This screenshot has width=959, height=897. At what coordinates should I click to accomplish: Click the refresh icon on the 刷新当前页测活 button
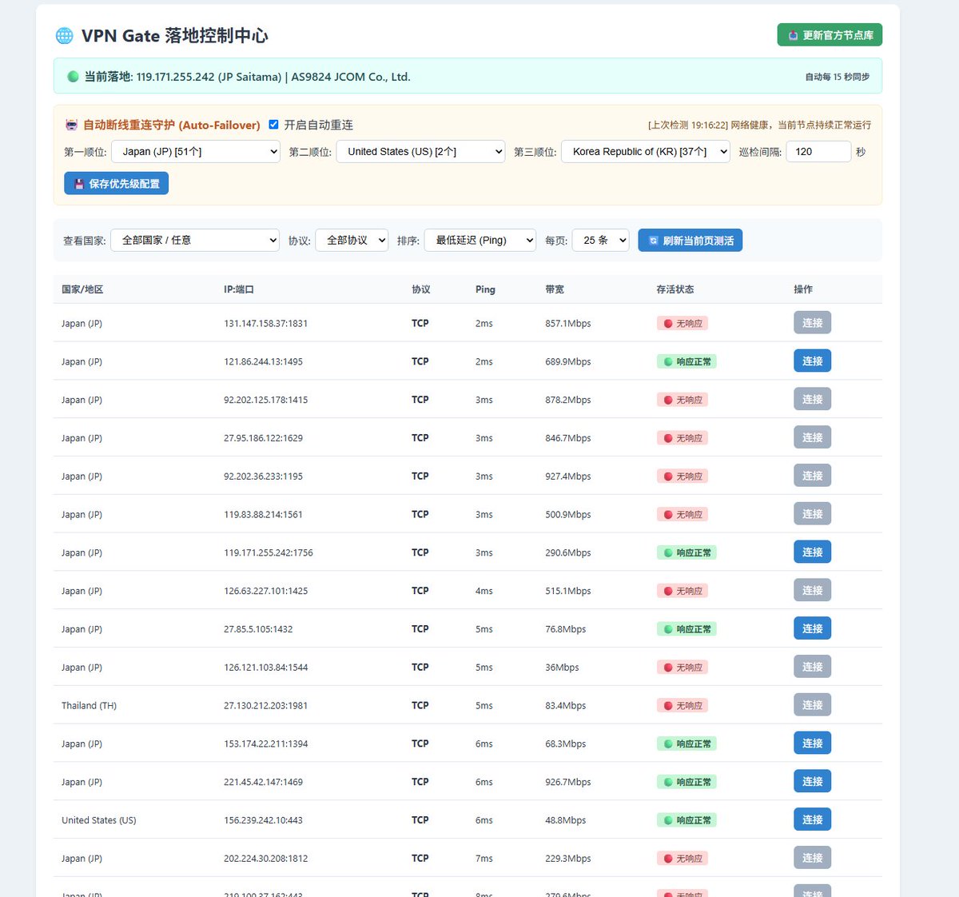[653, 241]
